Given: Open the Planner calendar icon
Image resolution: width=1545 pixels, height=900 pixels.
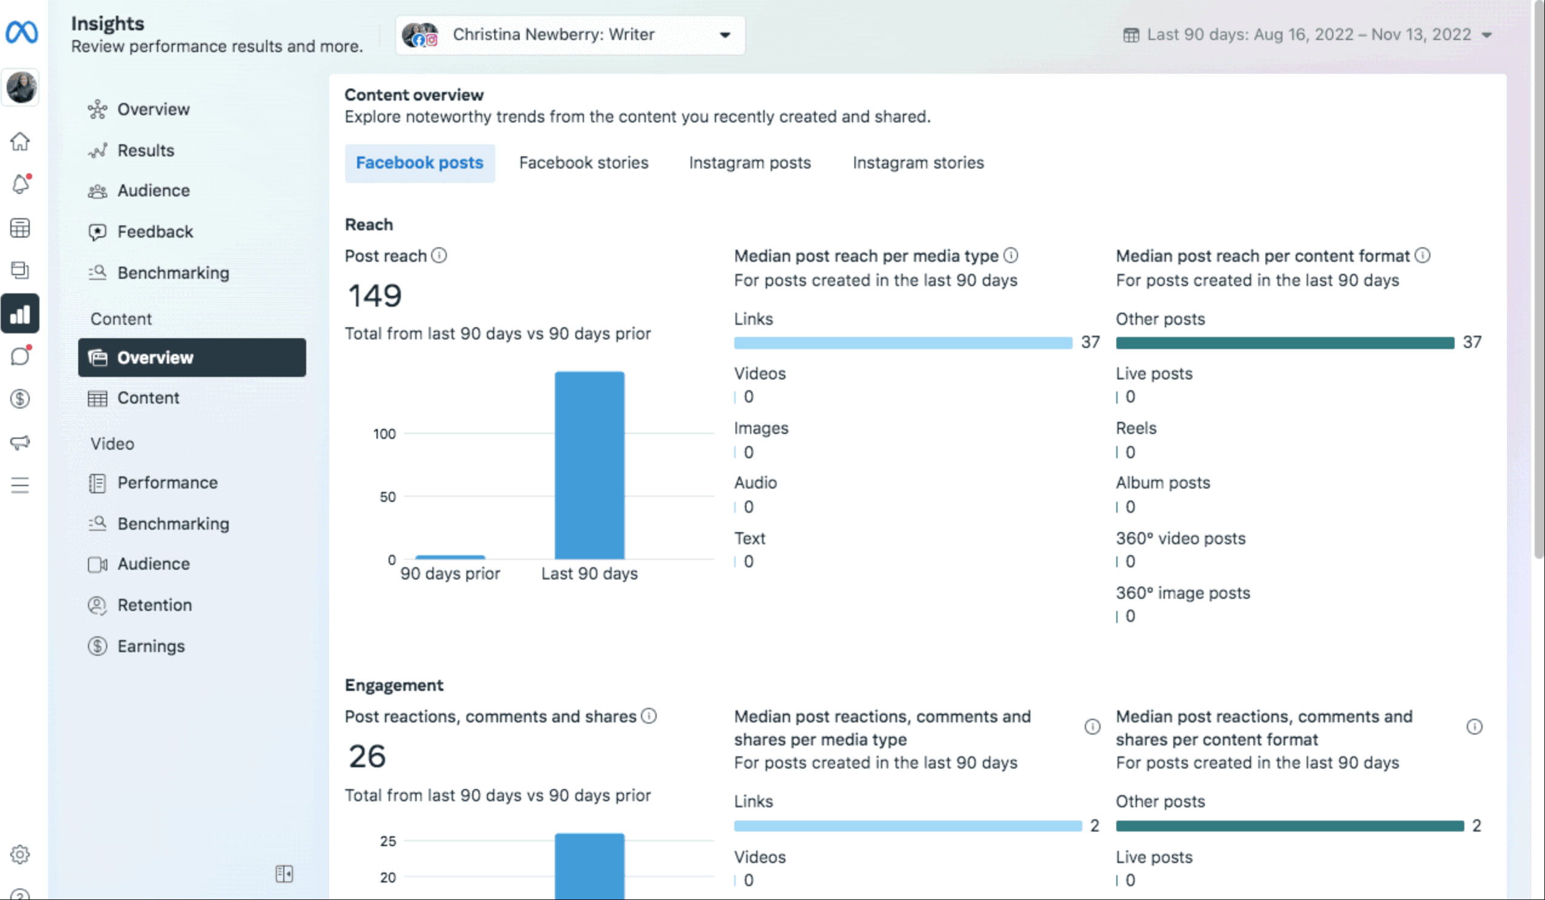Looking at the screenshot, I should pyautogui.click(x=20, y=228).
